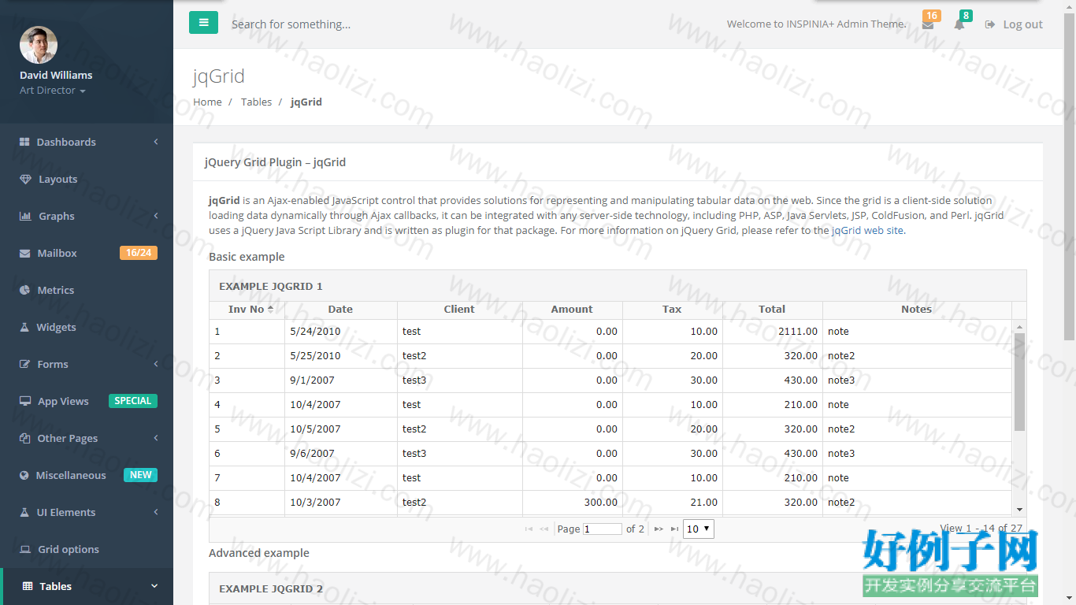Viewport: 1076px width, 605px height.
Task: Jump to last page in grid pager
Action: (x=674, y=529)
